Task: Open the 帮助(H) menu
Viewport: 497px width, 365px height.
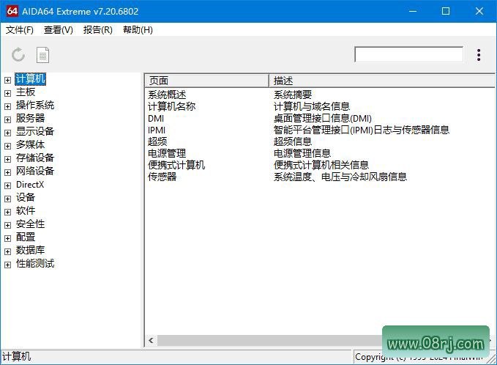Action: click(138, 30)
